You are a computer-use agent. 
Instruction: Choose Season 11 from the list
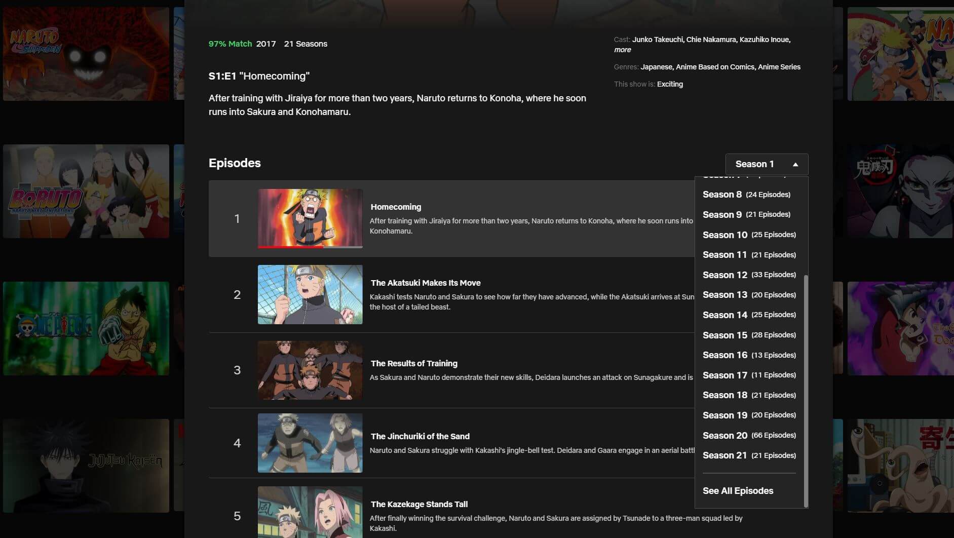pos(749,255)
